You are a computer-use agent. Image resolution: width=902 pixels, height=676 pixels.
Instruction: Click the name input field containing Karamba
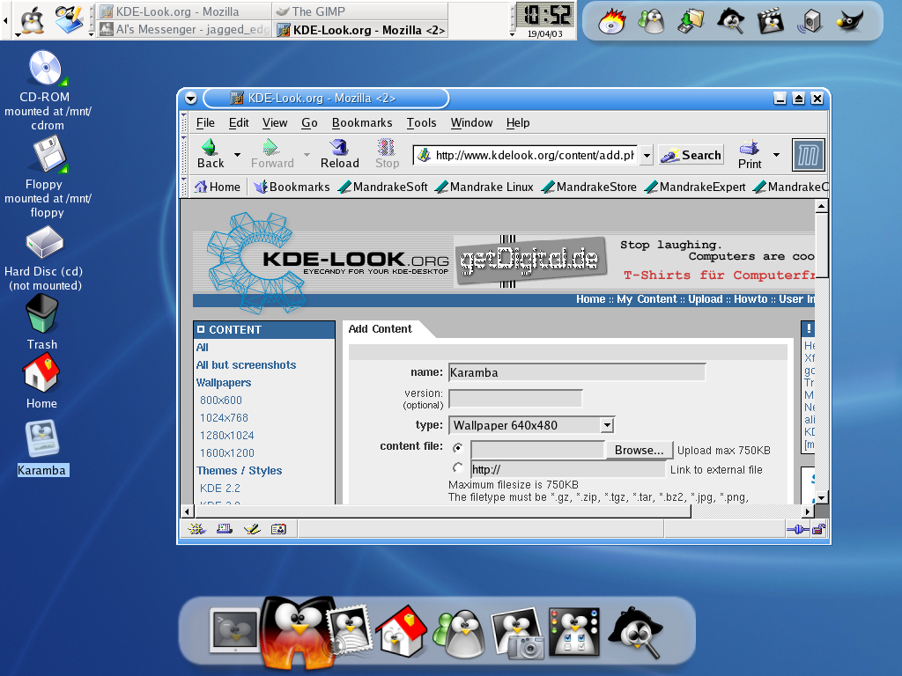tap(576, 372)
